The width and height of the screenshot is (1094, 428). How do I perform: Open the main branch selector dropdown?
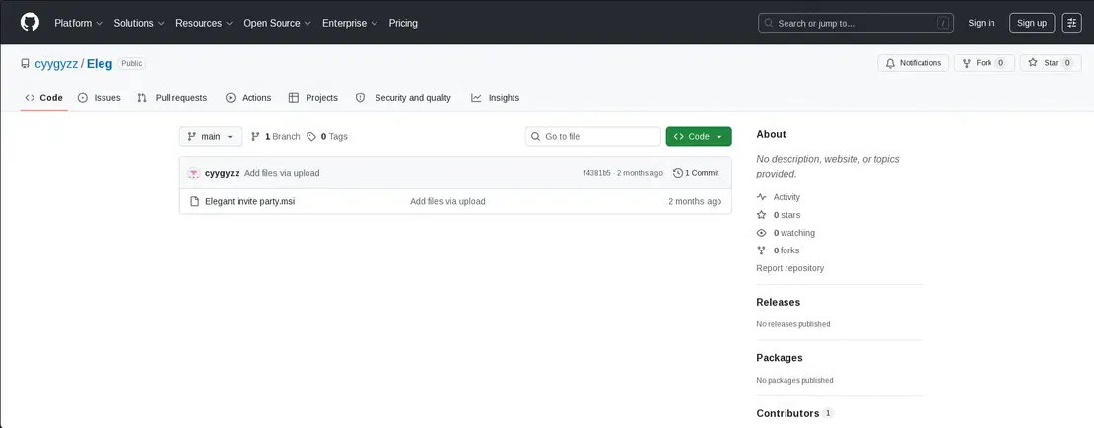click(211, 137)
